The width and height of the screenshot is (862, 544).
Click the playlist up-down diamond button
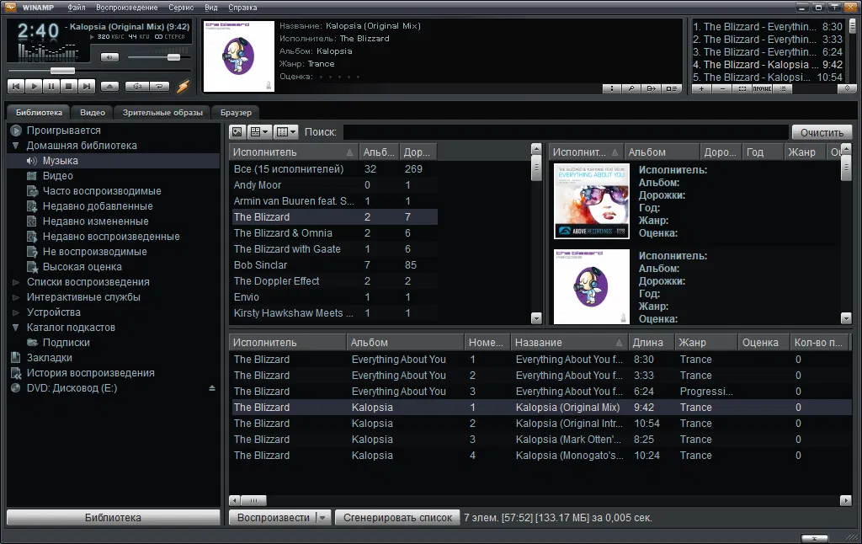coord(847,88)
